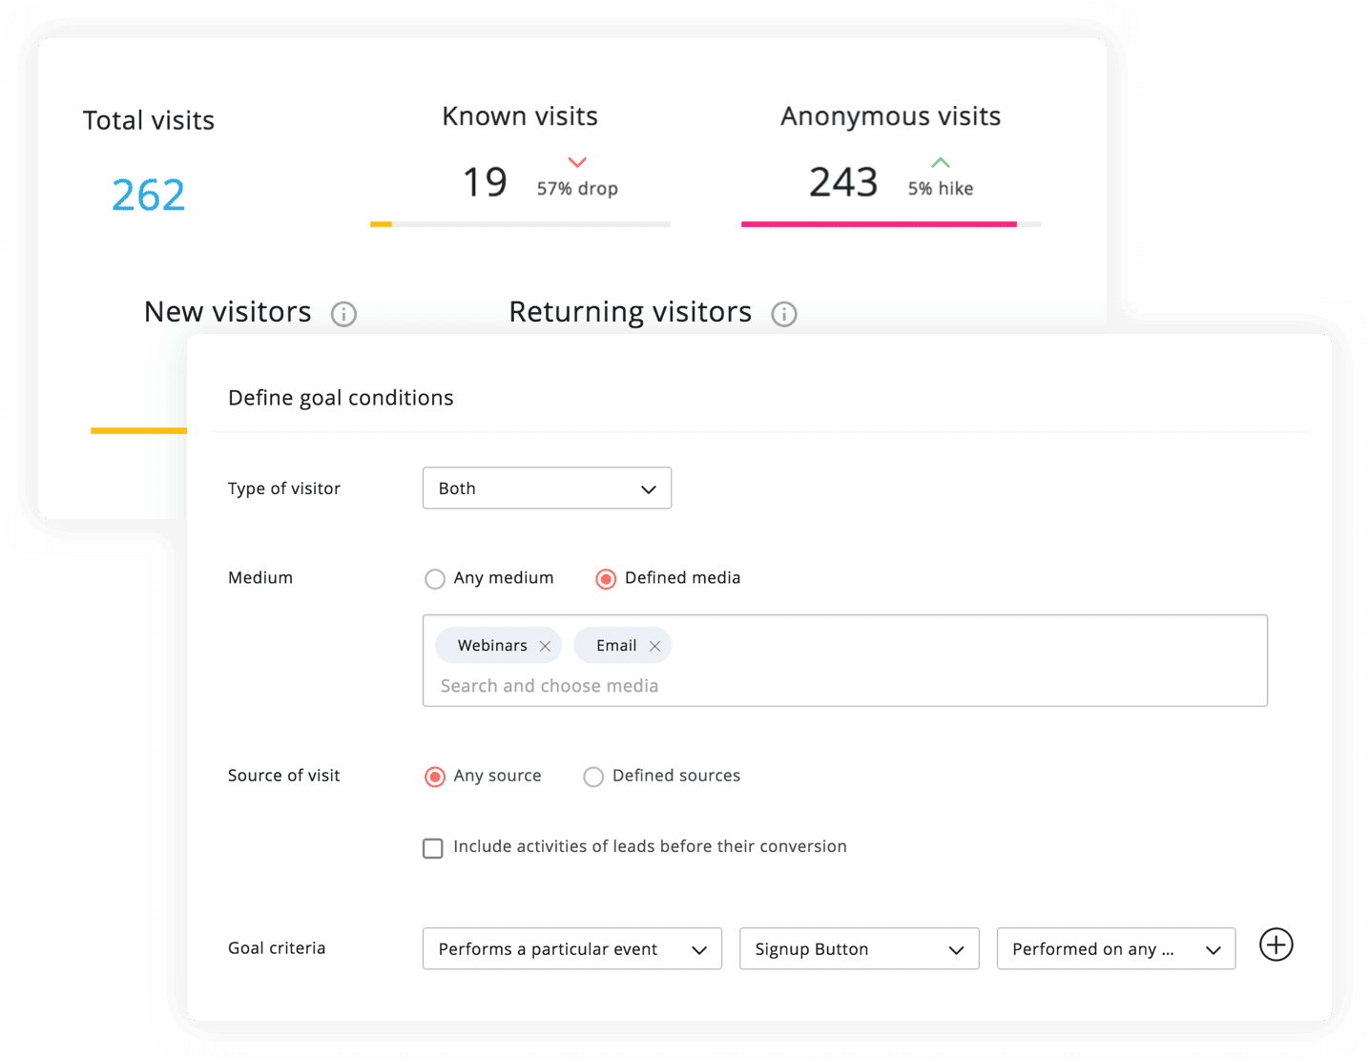Click the Returning visitors heading
Image resolution: width=1370 pixels, height=1059 pixels.
631,312
